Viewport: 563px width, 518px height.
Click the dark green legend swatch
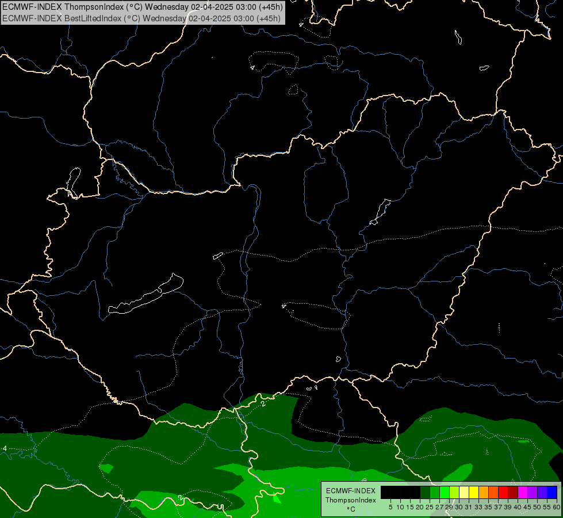coord(425,492)
